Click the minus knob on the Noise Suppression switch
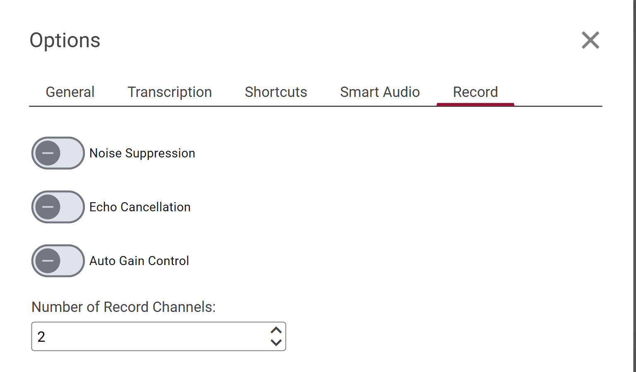 (48, 153)
